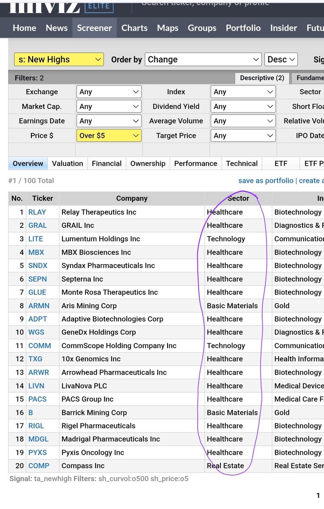
Task: Open the ARMN ticker link
Action: point(39,306)
